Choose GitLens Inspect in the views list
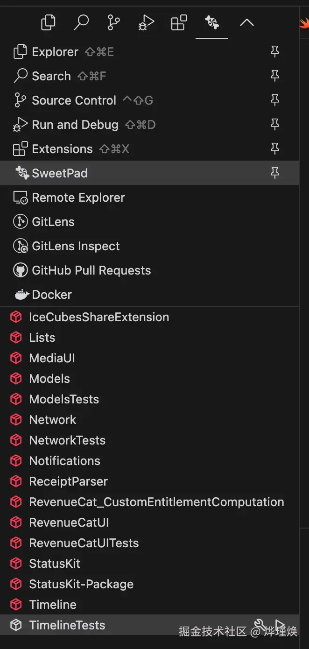This screenshot has width=309, height=649. coord(76,246)
